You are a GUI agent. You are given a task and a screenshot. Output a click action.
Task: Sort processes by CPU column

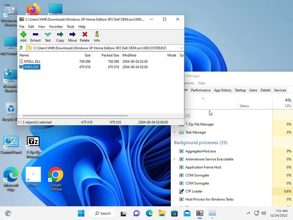click(x=282, y=103)
